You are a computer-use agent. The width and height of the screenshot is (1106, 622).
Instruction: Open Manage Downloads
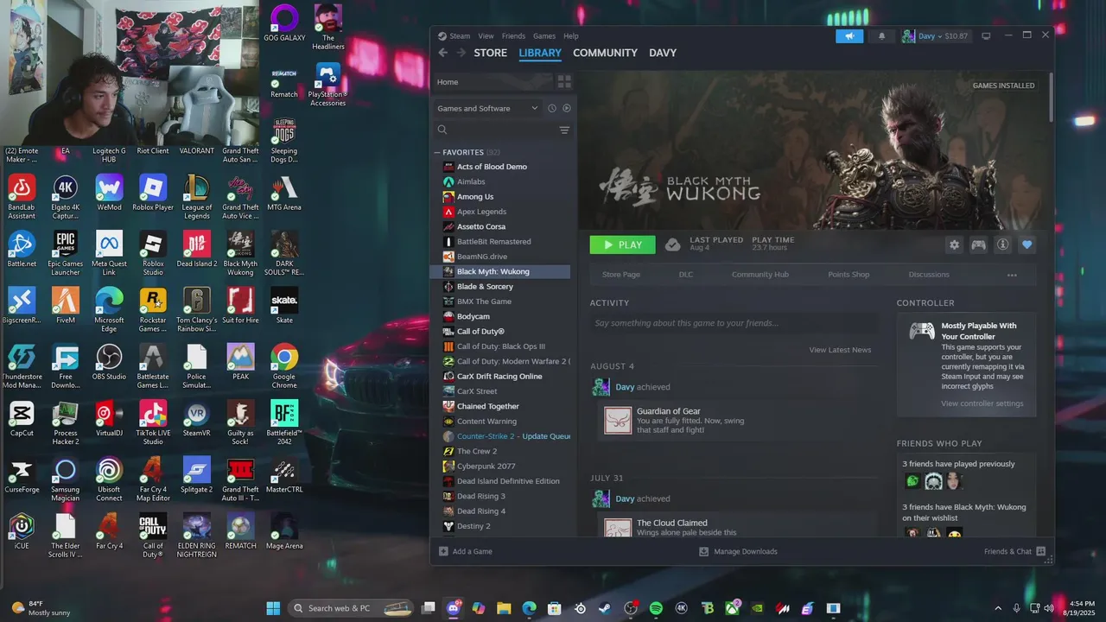coord(738,551)
